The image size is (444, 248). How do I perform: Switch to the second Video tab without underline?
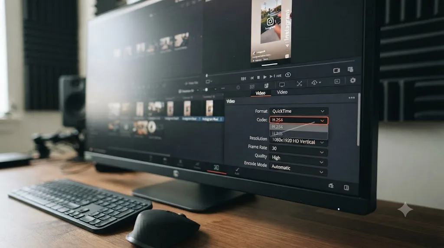pos(282,92)
